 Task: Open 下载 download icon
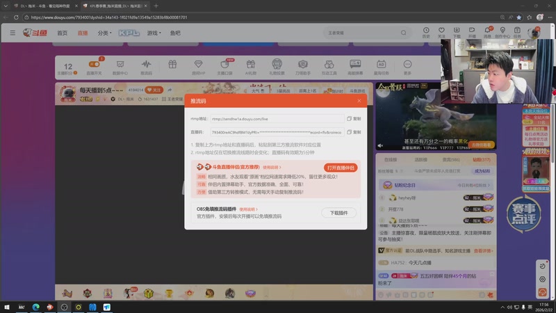[x=457, y=32]
